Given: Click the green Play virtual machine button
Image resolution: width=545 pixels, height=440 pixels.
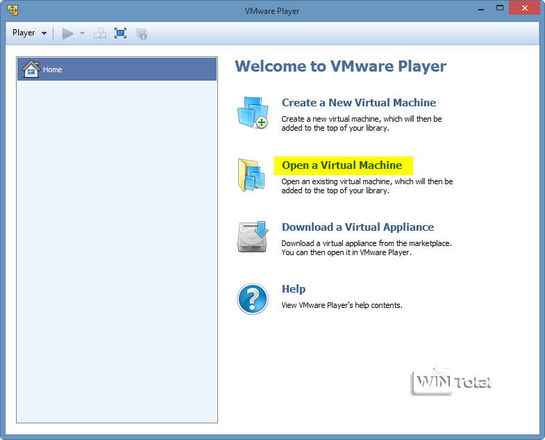Looking at the screenshot, I should [x=67, y=34].
